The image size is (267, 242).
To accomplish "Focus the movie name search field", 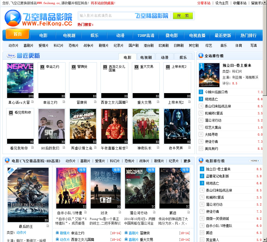I will pos(124,16).
